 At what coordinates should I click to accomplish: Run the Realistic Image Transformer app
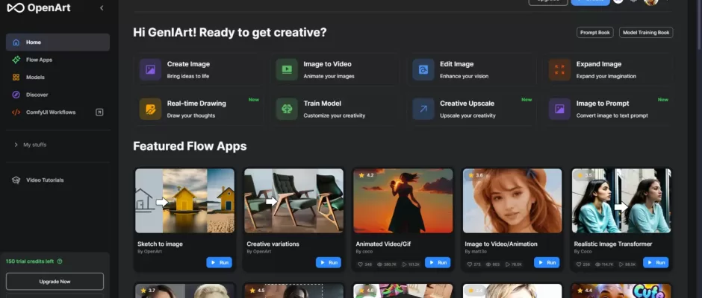(x=656, y=263)
